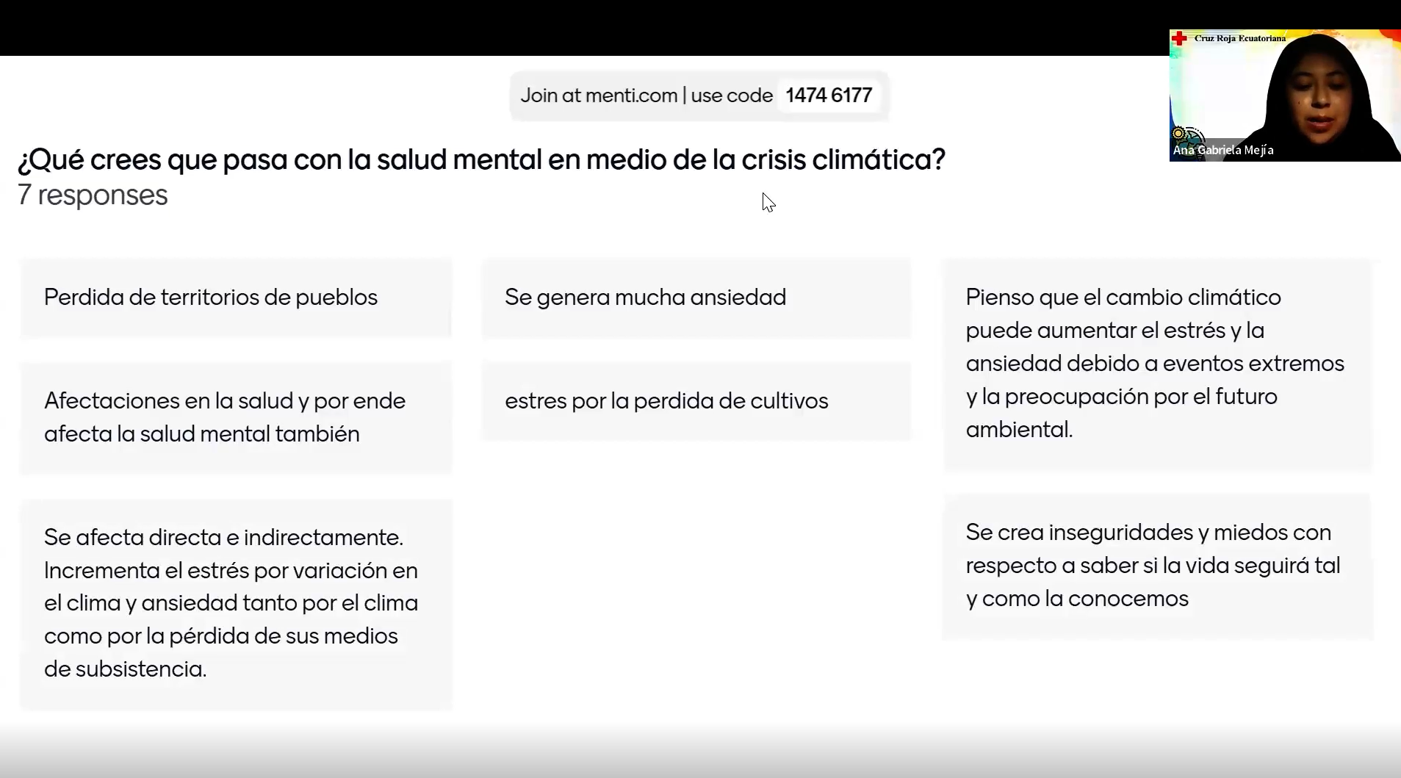Open the 'Pienso que el cambio climático' response
1401x778 pixels.
coord(1157,364)
